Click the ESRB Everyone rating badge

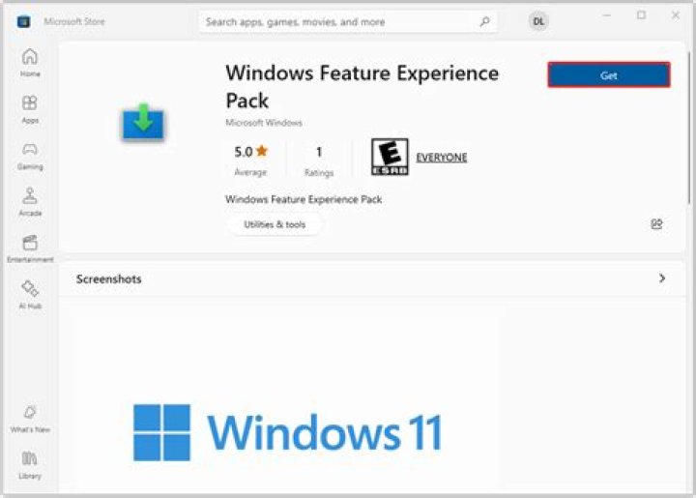coord(390,157)
